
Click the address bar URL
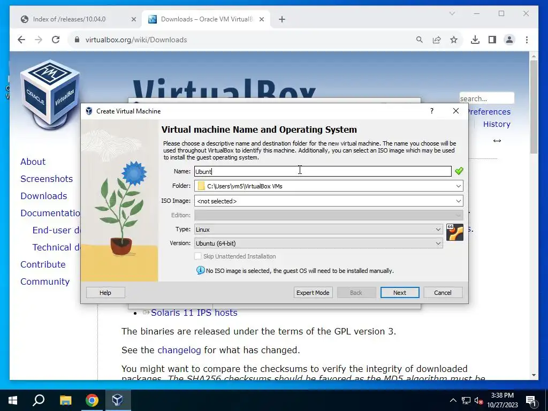coord(136,40)
